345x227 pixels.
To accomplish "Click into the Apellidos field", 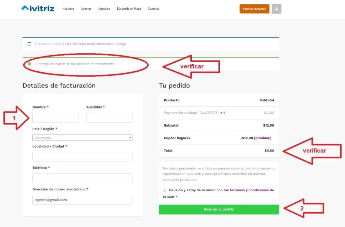I will [x=109, y=118].
